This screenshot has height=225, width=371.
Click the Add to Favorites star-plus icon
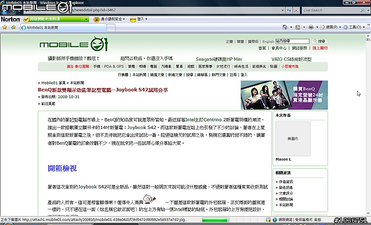point(13,27)
